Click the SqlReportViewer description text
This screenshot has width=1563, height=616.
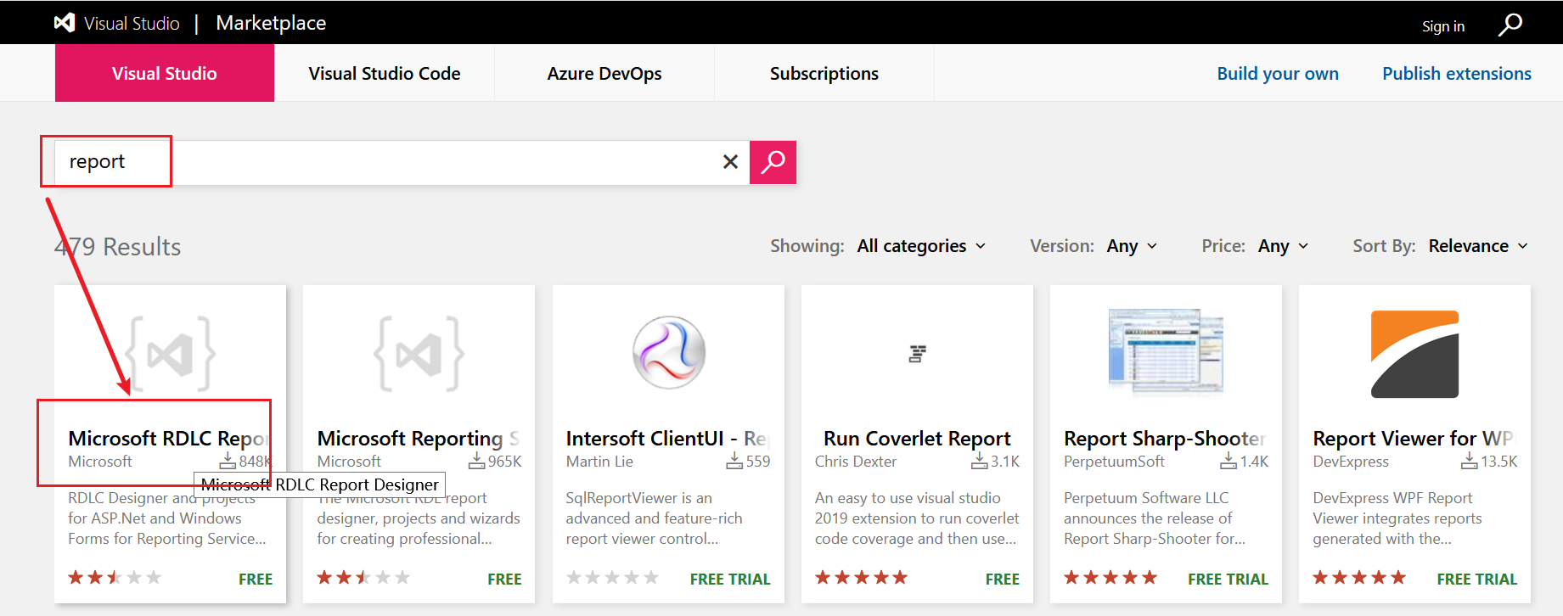[x=654, y=518]
